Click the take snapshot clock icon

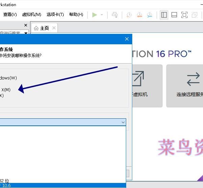[x=129, y=15]
